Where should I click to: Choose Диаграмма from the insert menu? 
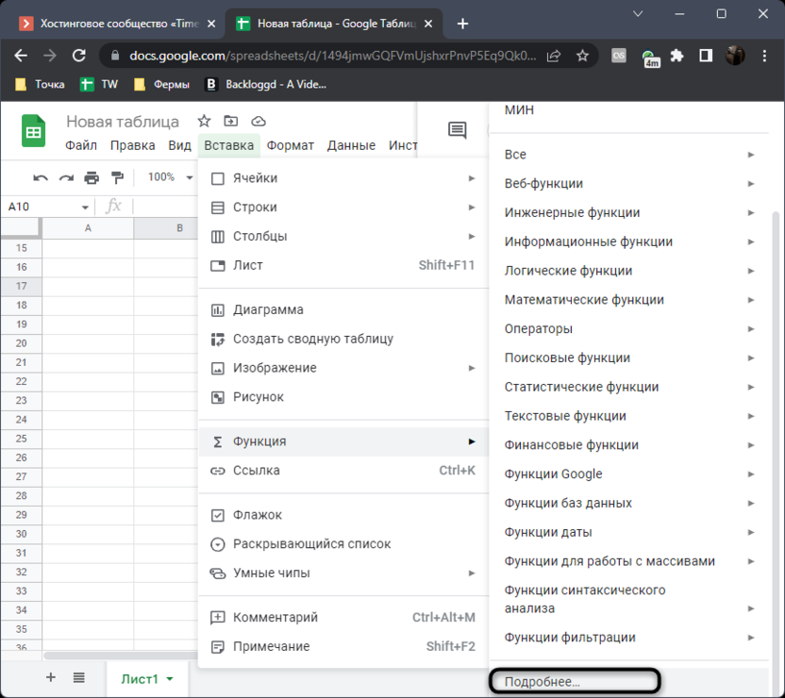pos(268,310)
